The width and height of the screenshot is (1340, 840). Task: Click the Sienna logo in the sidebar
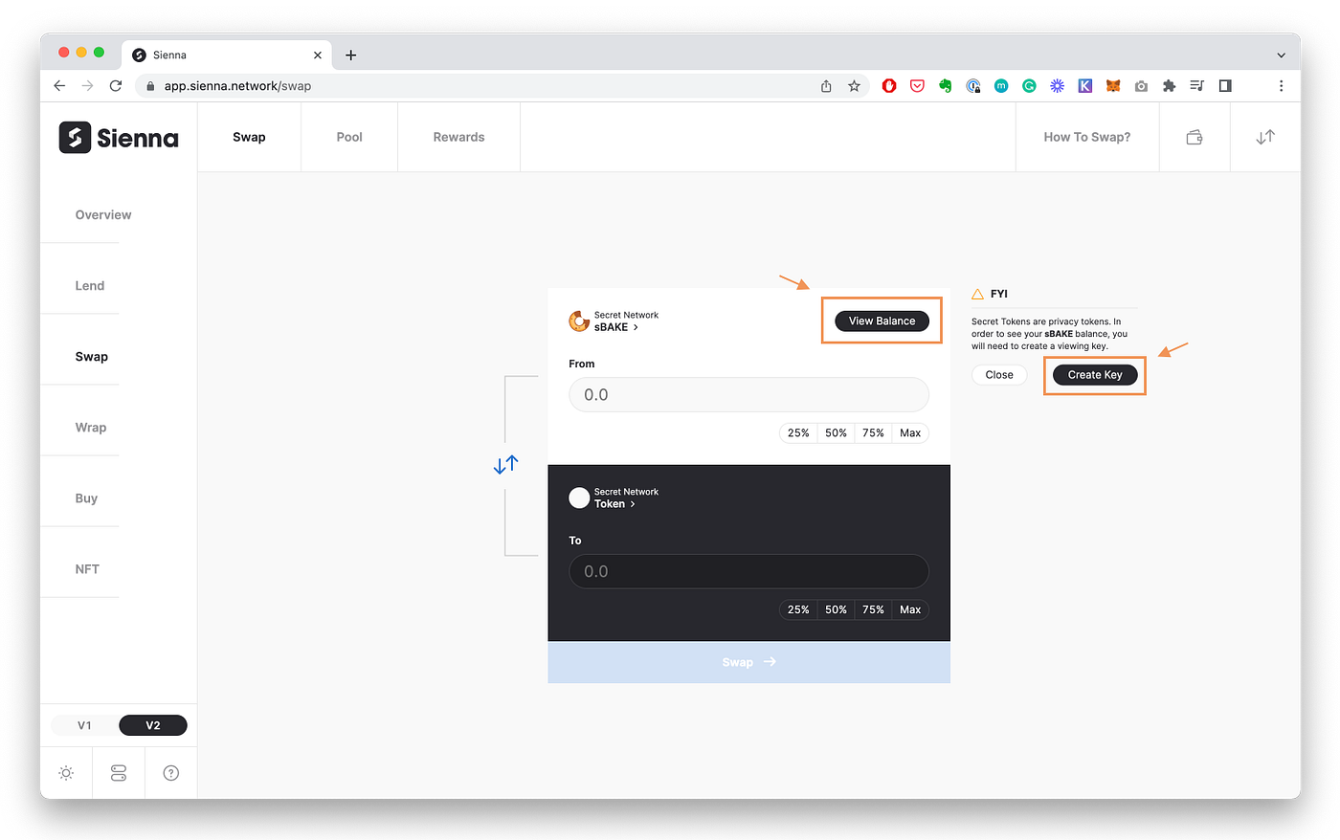point(118,137)
